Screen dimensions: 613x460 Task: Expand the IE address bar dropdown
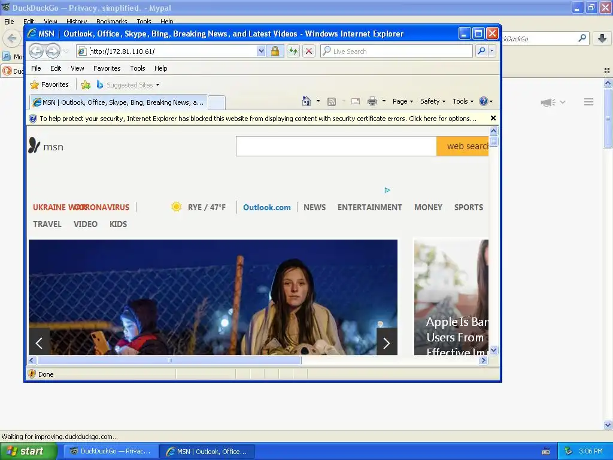tap(261, 52)
